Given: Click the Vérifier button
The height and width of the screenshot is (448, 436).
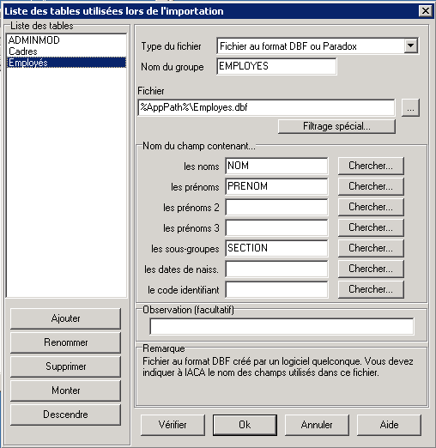Looking at the screenshot, I should click(x=173, y=425).
